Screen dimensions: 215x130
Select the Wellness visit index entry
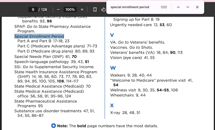pyautogui.click(x=123, y=90)
